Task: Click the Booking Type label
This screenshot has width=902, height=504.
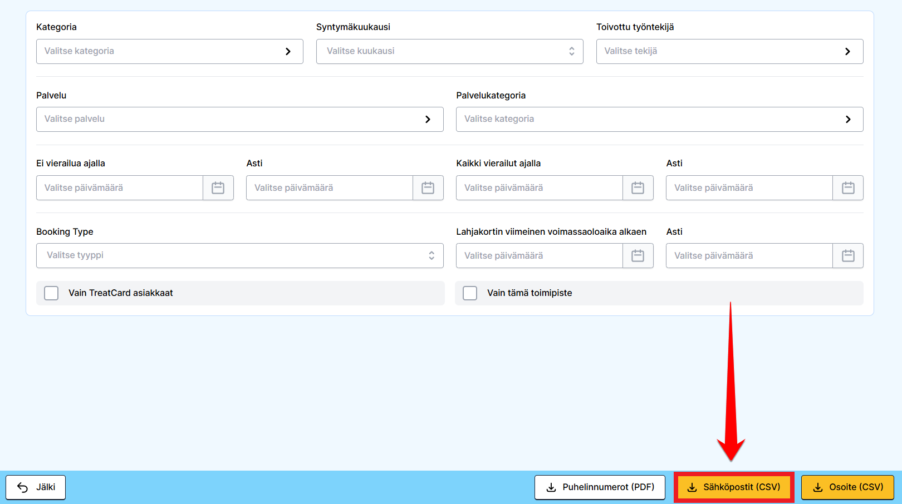Action: 65,232
